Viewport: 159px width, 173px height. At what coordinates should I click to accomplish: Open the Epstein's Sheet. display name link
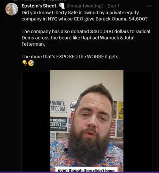click(x=40, y=6)
